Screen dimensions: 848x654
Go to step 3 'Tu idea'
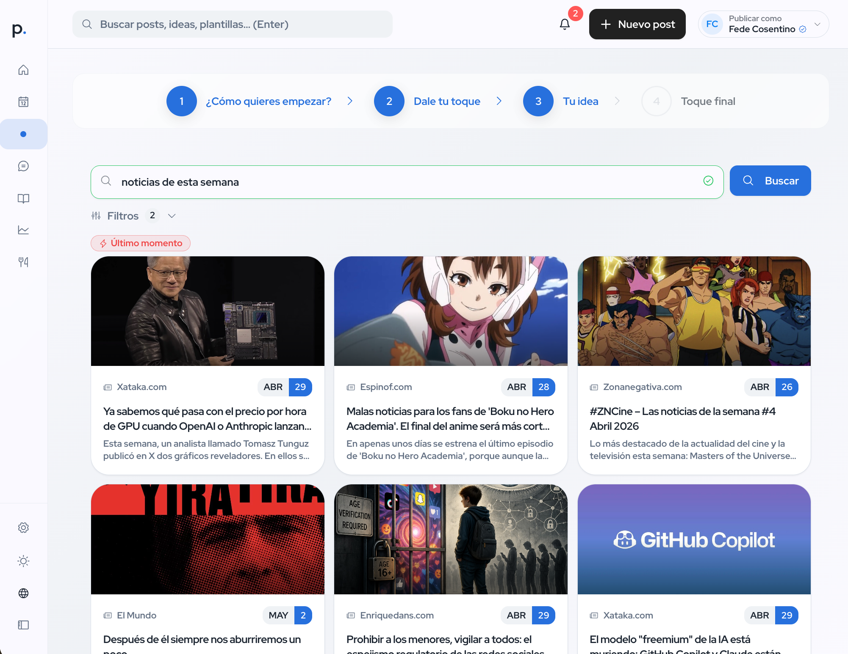click(561, 101)
